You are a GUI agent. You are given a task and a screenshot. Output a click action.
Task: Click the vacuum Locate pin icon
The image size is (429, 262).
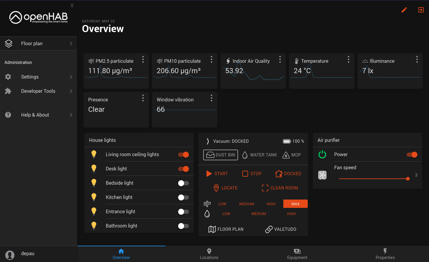216,188
